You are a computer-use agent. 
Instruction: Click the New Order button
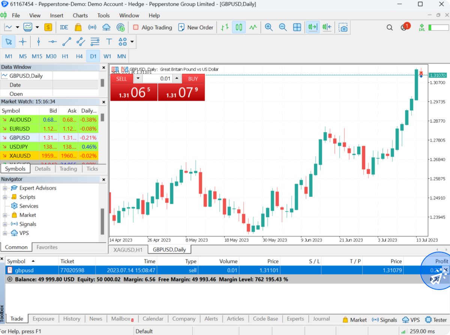195,27
